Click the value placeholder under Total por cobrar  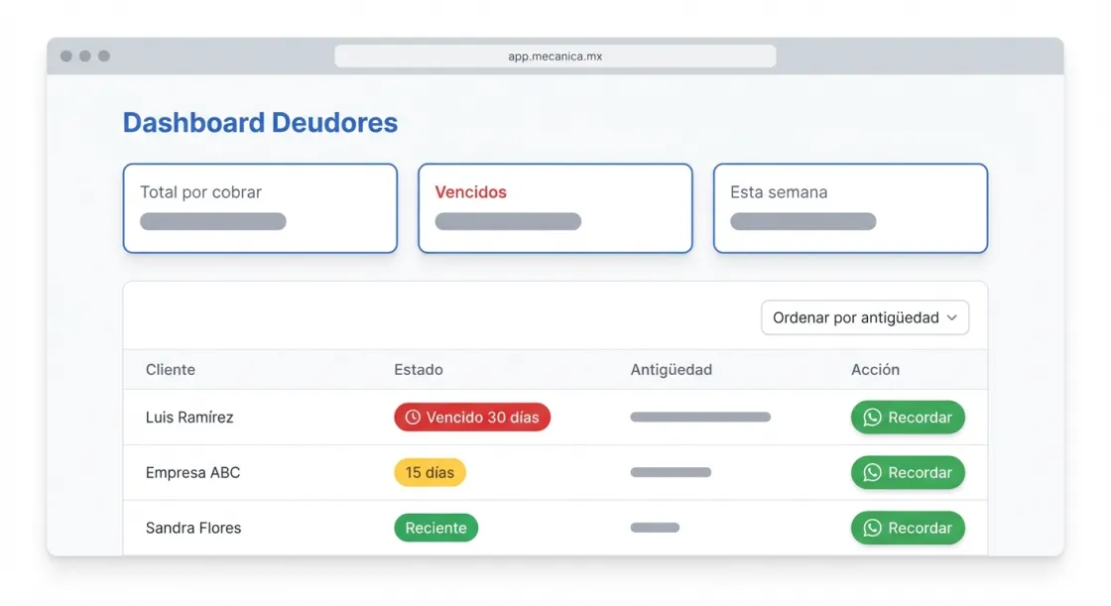point(212,222)
